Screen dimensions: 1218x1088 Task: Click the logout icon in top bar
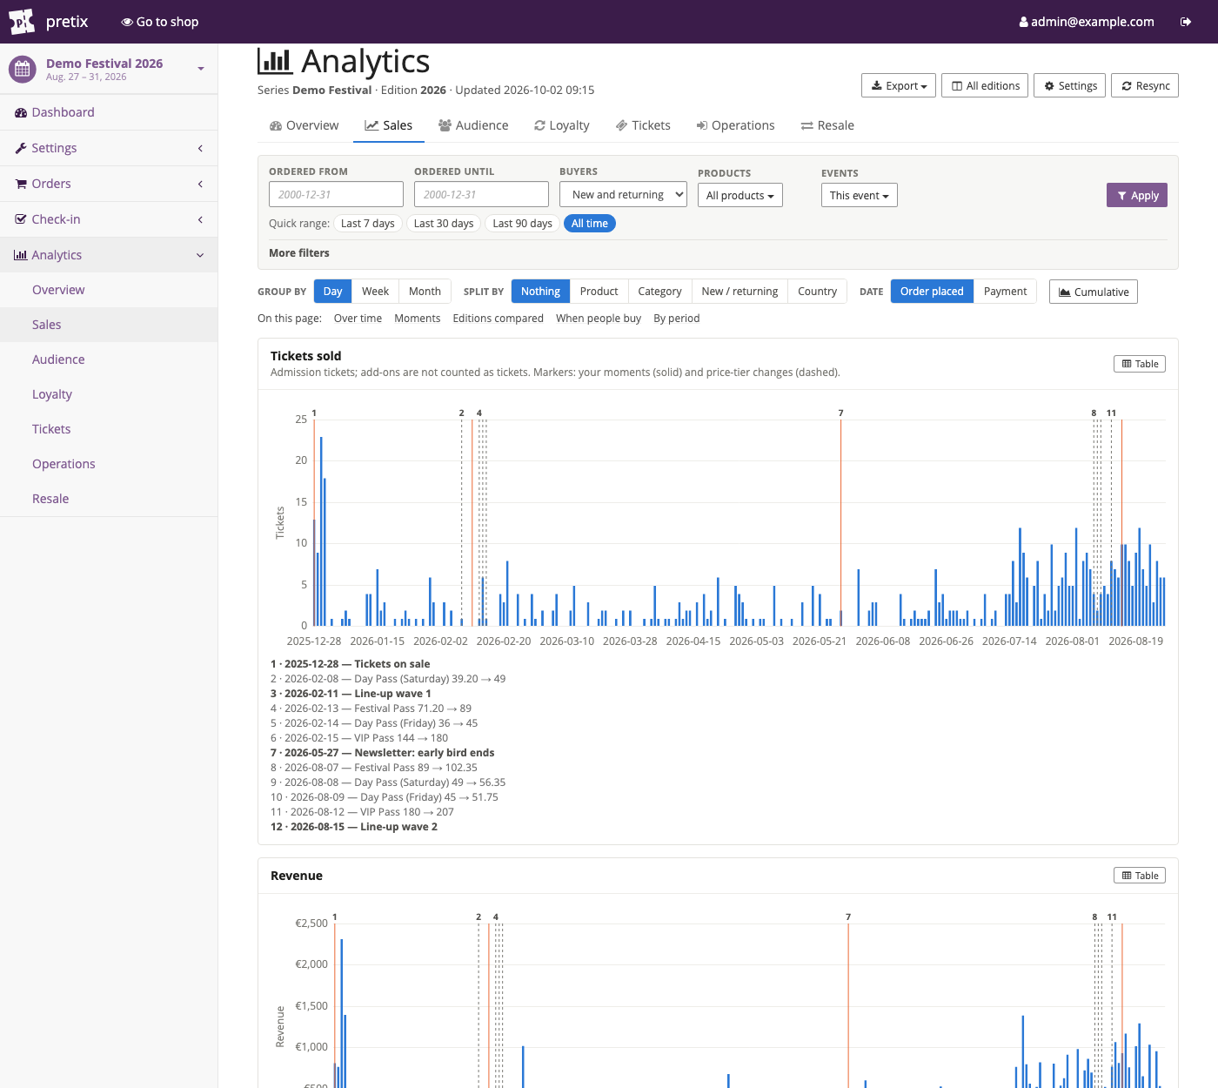[x=1185, y=22]
